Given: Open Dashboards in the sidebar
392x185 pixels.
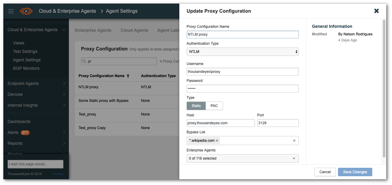Looking at the screenshot, I should (19, 122).
